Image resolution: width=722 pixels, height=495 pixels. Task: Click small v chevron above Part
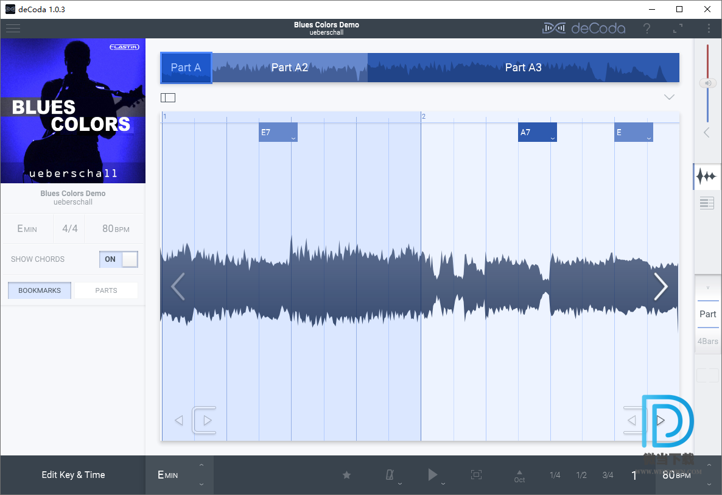[x=708, y=288]
